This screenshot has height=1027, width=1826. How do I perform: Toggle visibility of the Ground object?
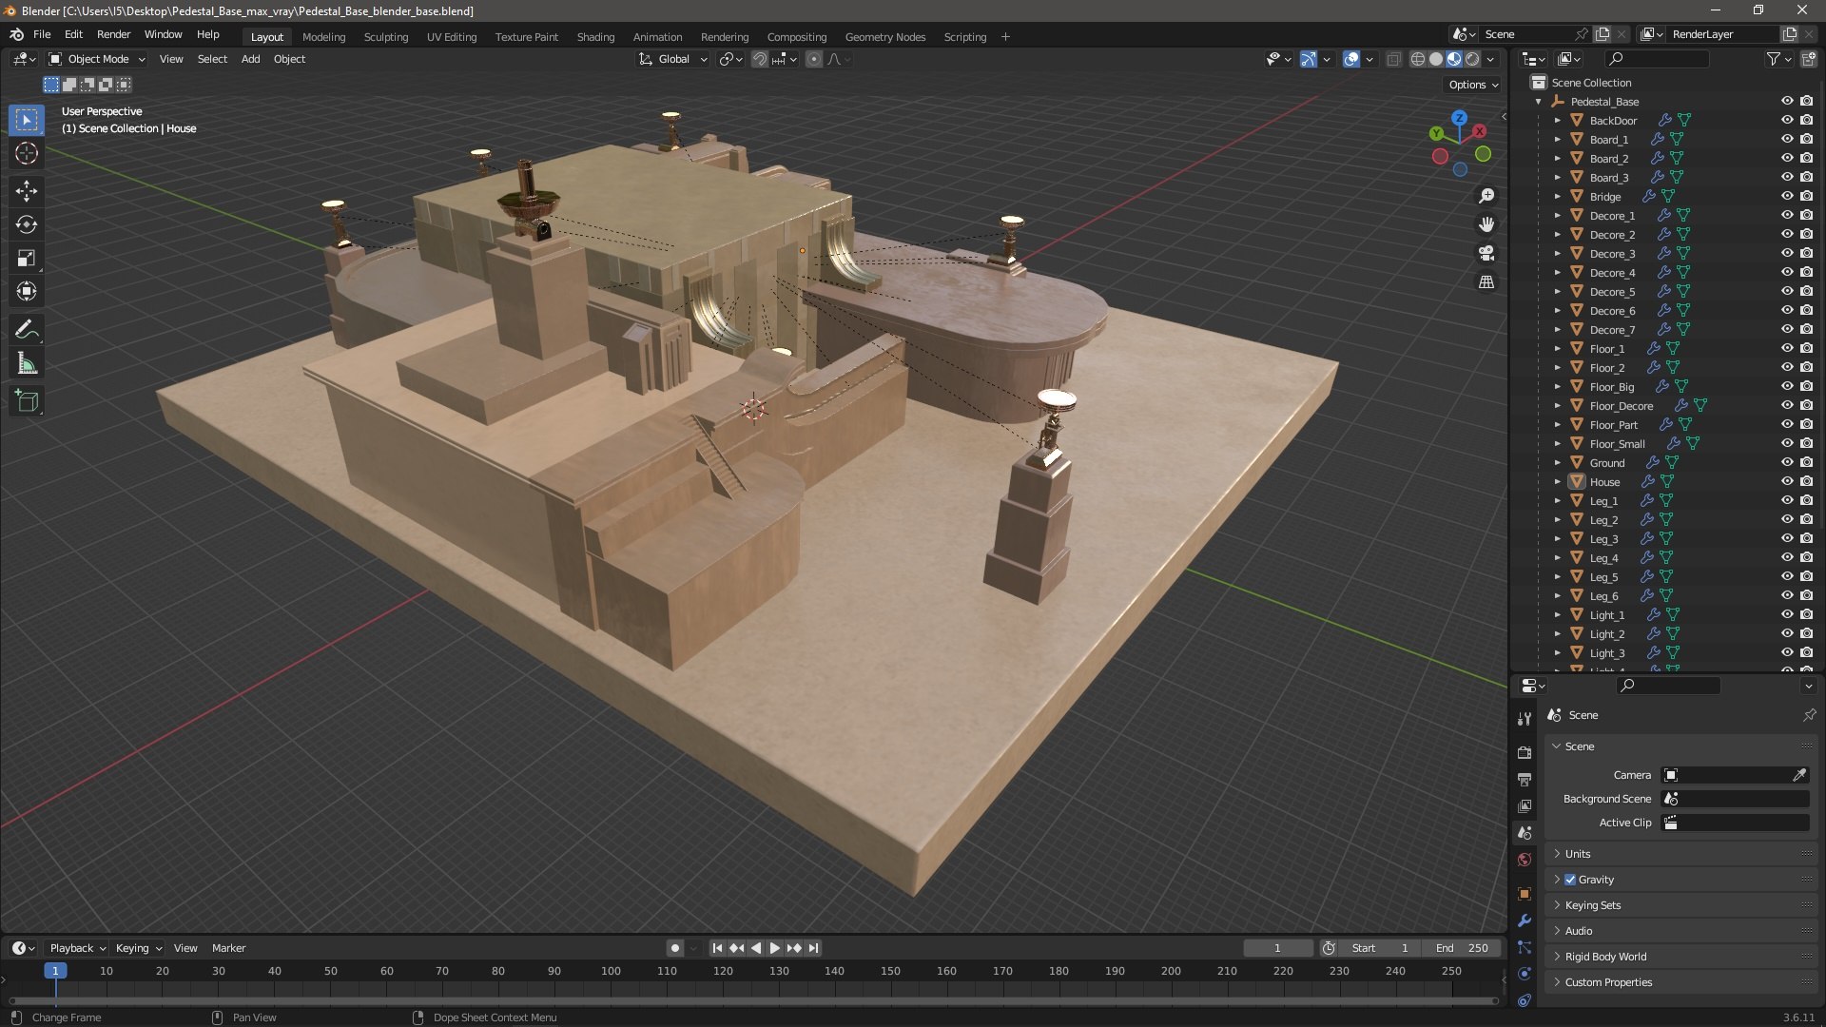point(1787,463)
